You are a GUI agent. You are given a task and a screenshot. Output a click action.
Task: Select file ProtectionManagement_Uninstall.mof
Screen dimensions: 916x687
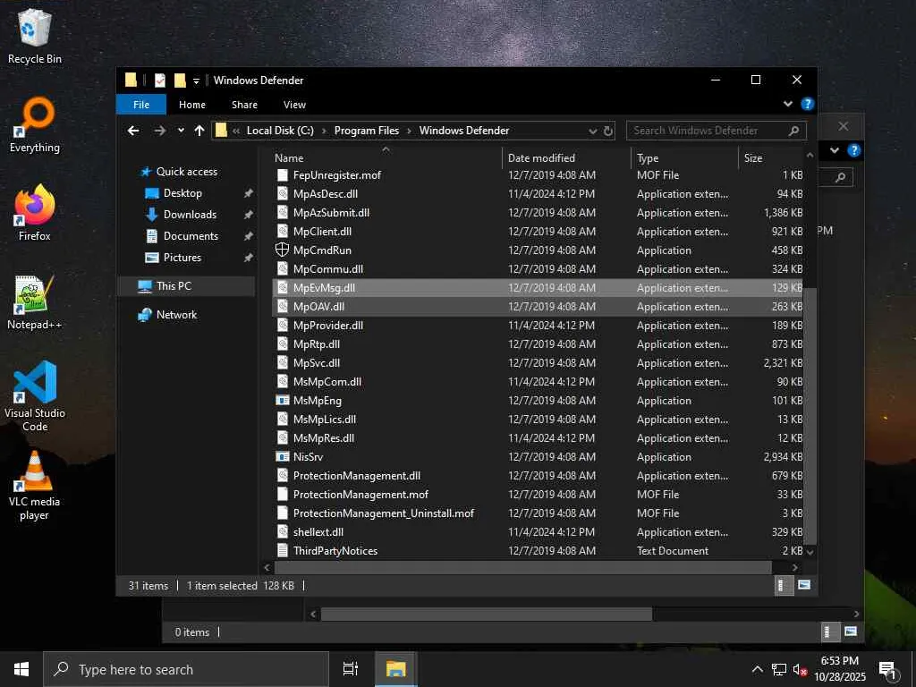tap(538, 513)
